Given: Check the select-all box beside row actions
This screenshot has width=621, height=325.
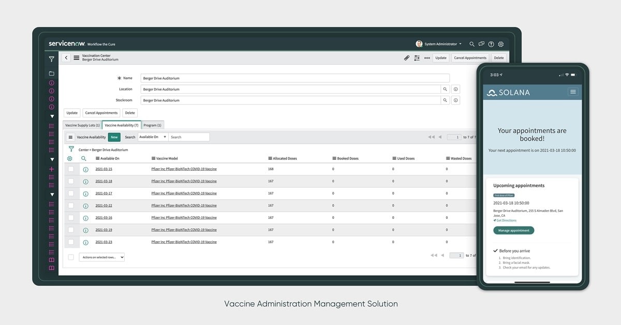Looking at the screenshot, I should [71, 257].
